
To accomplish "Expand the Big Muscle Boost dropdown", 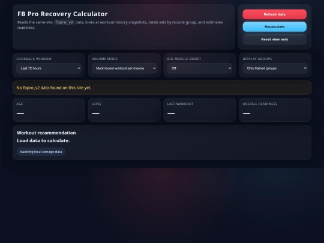I will [200, 68].
